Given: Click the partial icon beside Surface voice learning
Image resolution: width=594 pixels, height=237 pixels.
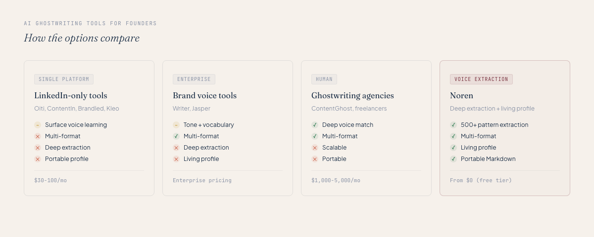Looking at the screenshot, I should pyautogui.click(x=38, y=125).
